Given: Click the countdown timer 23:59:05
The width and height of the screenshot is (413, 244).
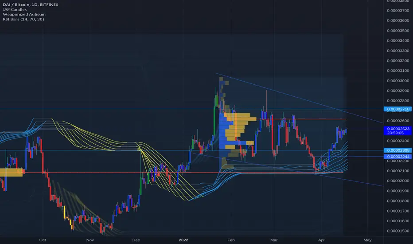Looking at the screenshot, I should pos(395,133).
